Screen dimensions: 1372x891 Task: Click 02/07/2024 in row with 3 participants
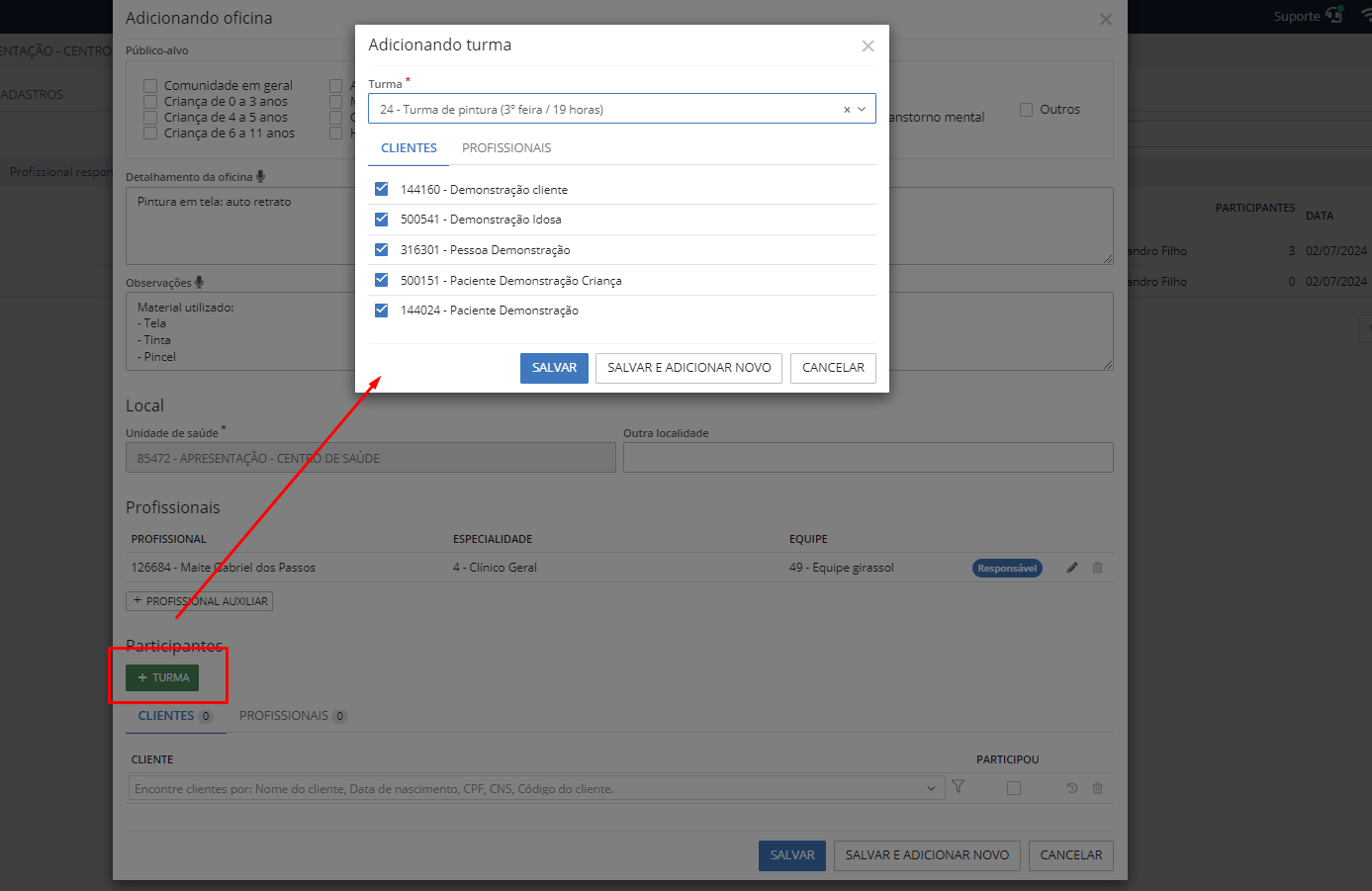click(1336, 251)
